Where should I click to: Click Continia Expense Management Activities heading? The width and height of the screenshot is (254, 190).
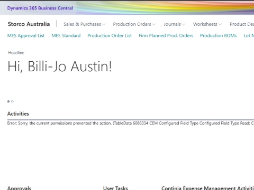tap(207, 188)
